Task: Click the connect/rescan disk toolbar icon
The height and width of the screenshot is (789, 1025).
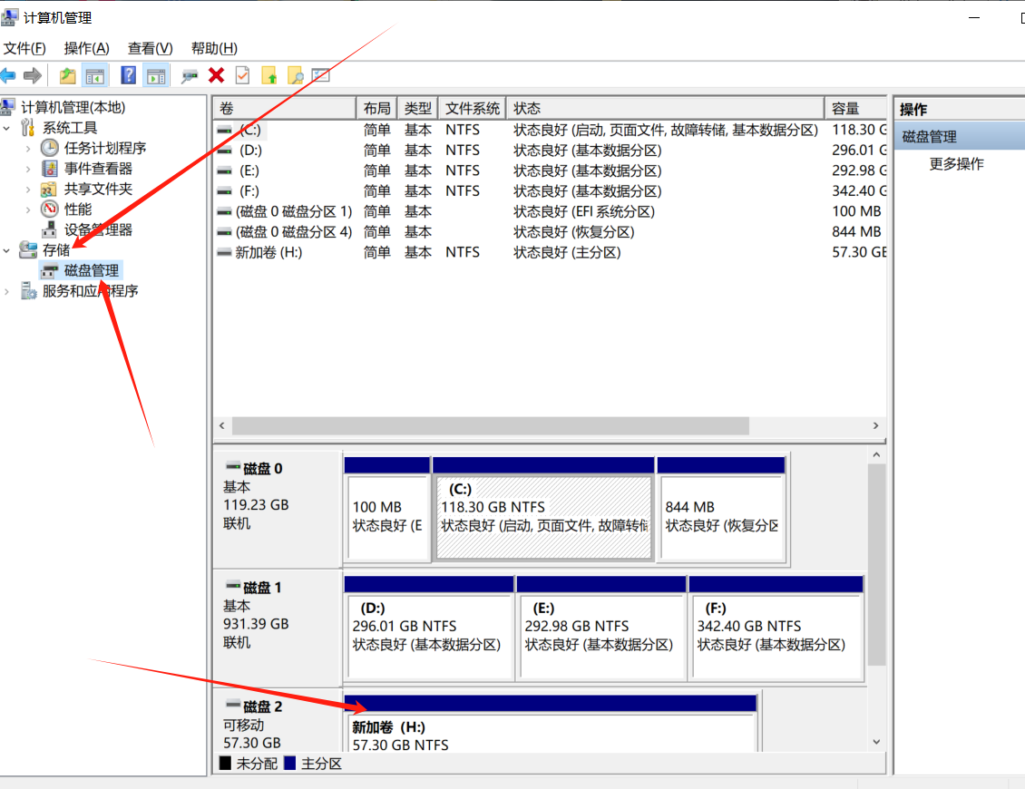Action: (x=190, y=76)
